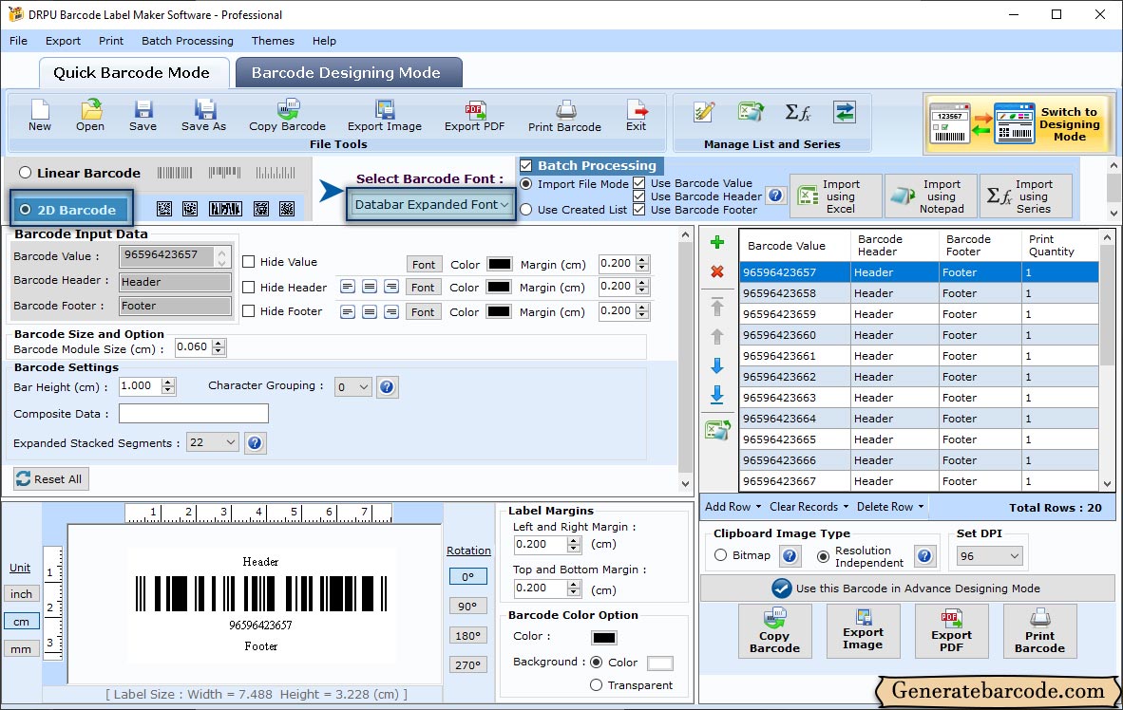1123x710 pixels.
Task: Open the Export menu
Action: point(63,41)
